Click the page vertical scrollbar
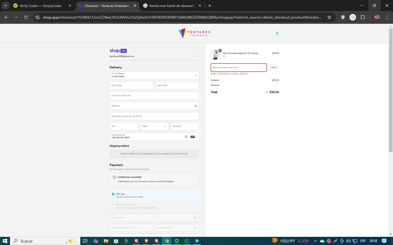 pos(391,90)
